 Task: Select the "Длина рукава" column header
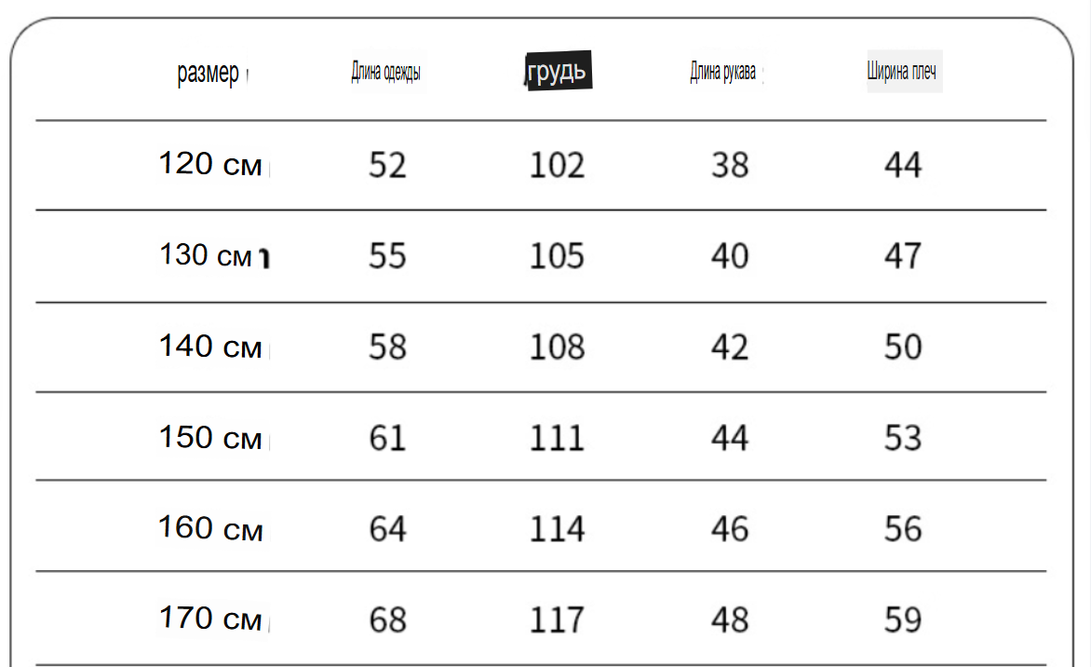[723, 72]
